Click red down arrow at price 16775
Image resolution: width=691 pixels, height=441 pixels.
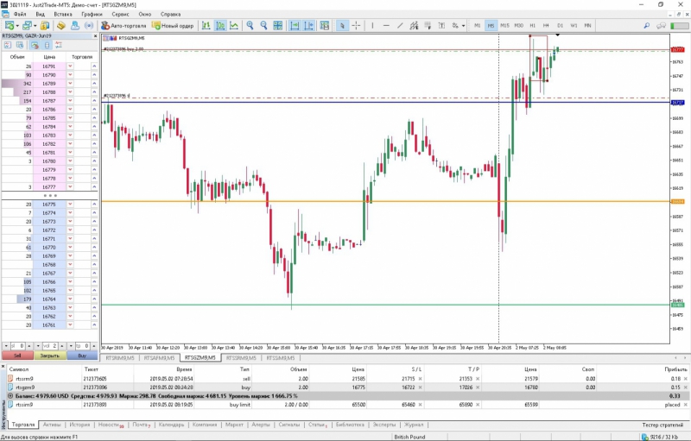point(70,205)
